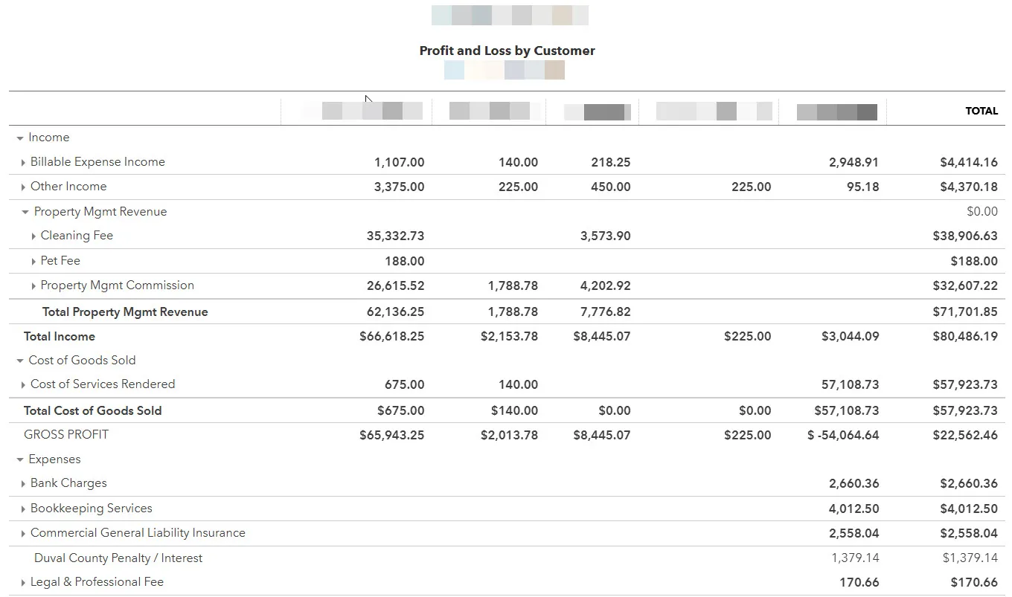Collapse the Income section arrow
Screen dimensions: 1012x597
pyautogui.click(x=20, y=138)
